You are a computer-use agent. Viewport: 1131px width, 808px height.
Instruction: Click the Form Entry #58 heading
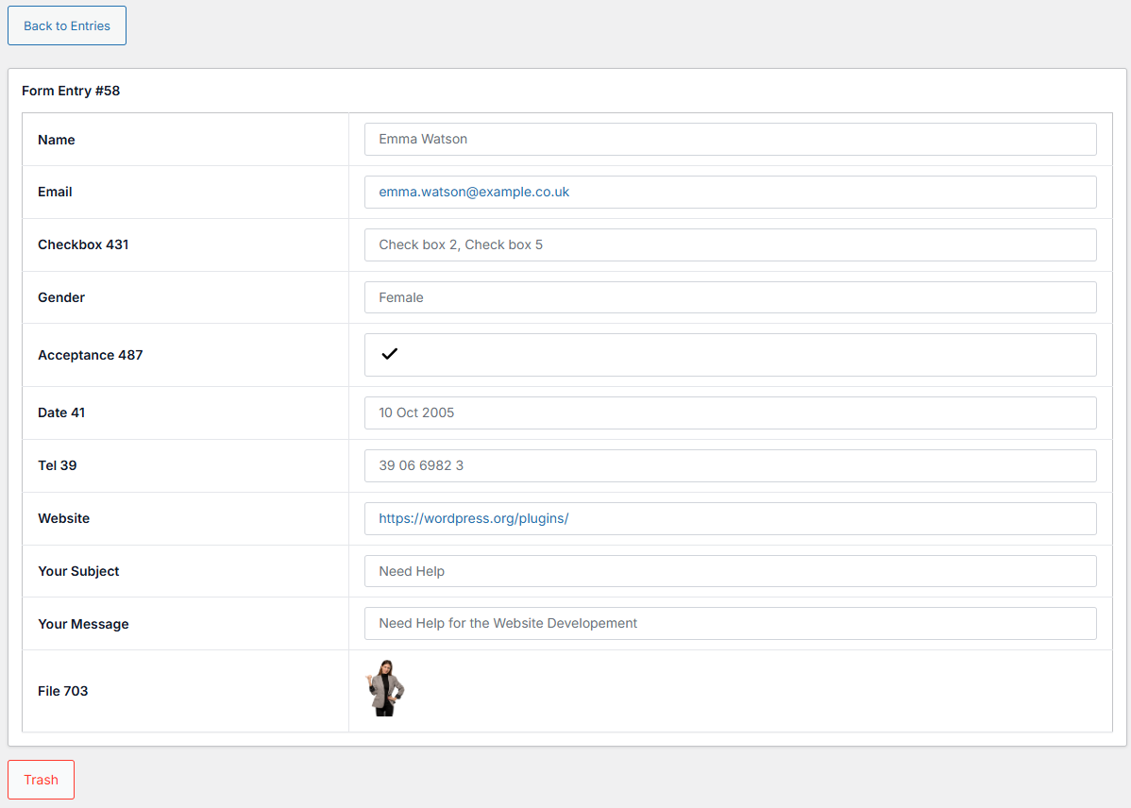71,92
